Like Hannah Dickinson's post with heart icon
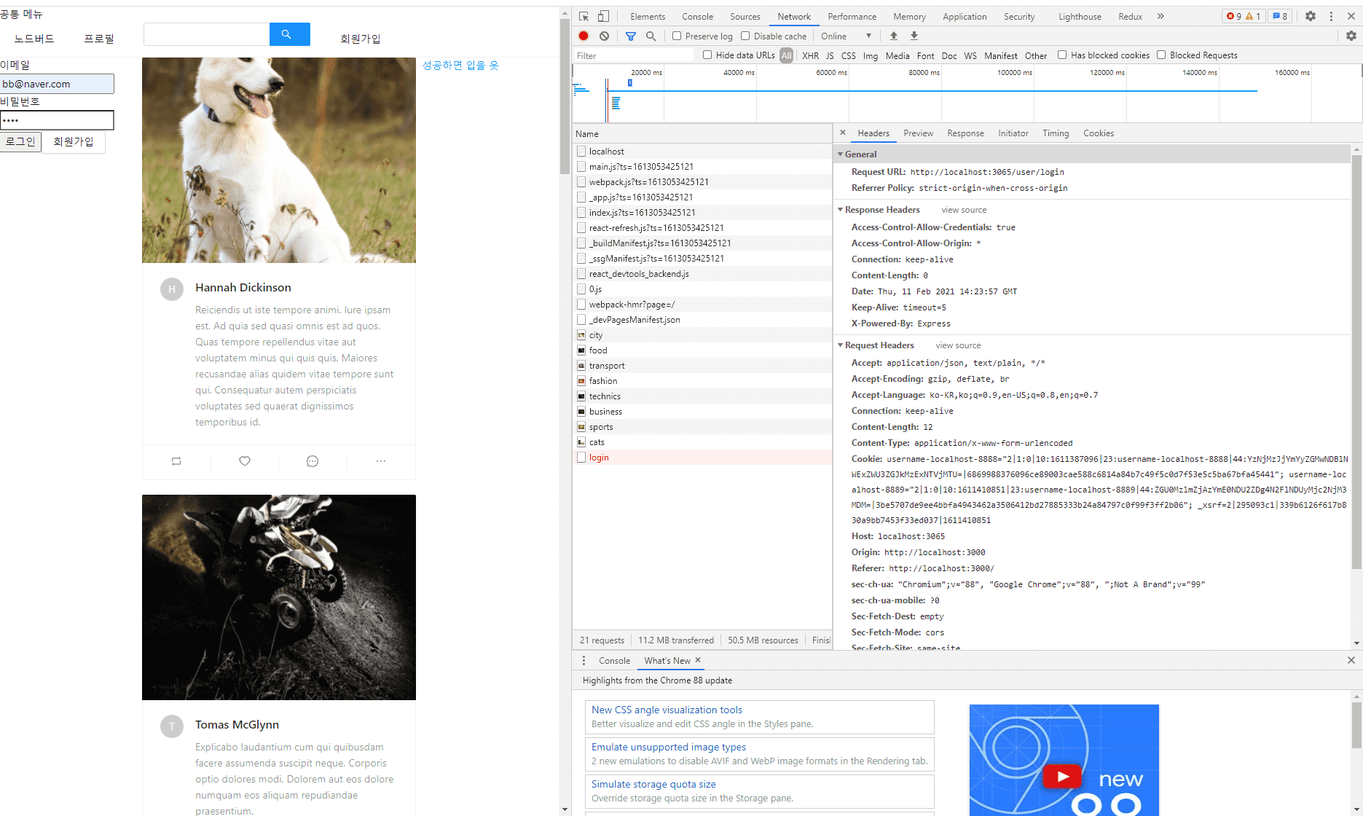Screen dimensions: 1363x816 pyautogui.click(x=245, y=461)
